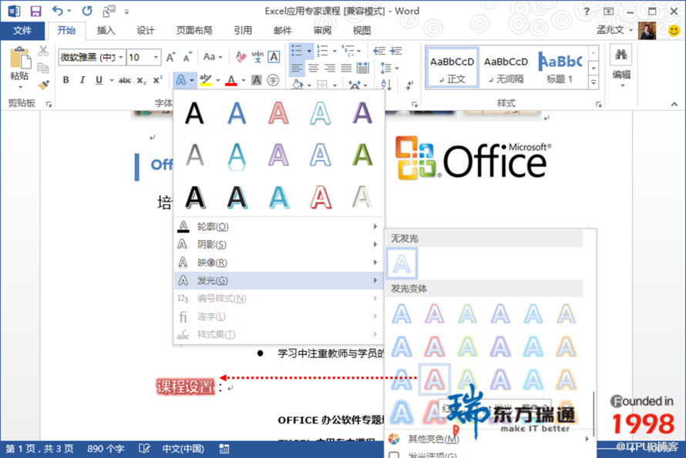The image size is (686, 458).
Task: Apply strikethrough formatting (abc)
Action: click(125, 80)
